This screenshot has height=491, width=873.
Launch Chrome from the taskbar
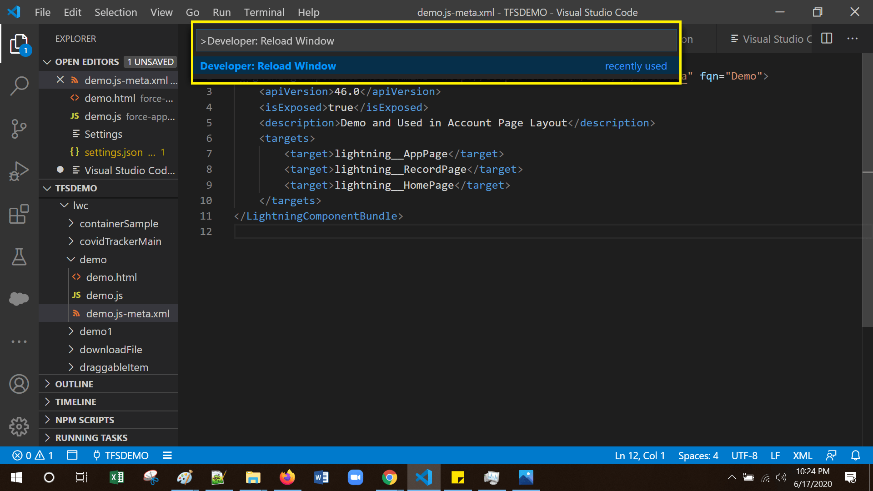[x=390, y=477]
